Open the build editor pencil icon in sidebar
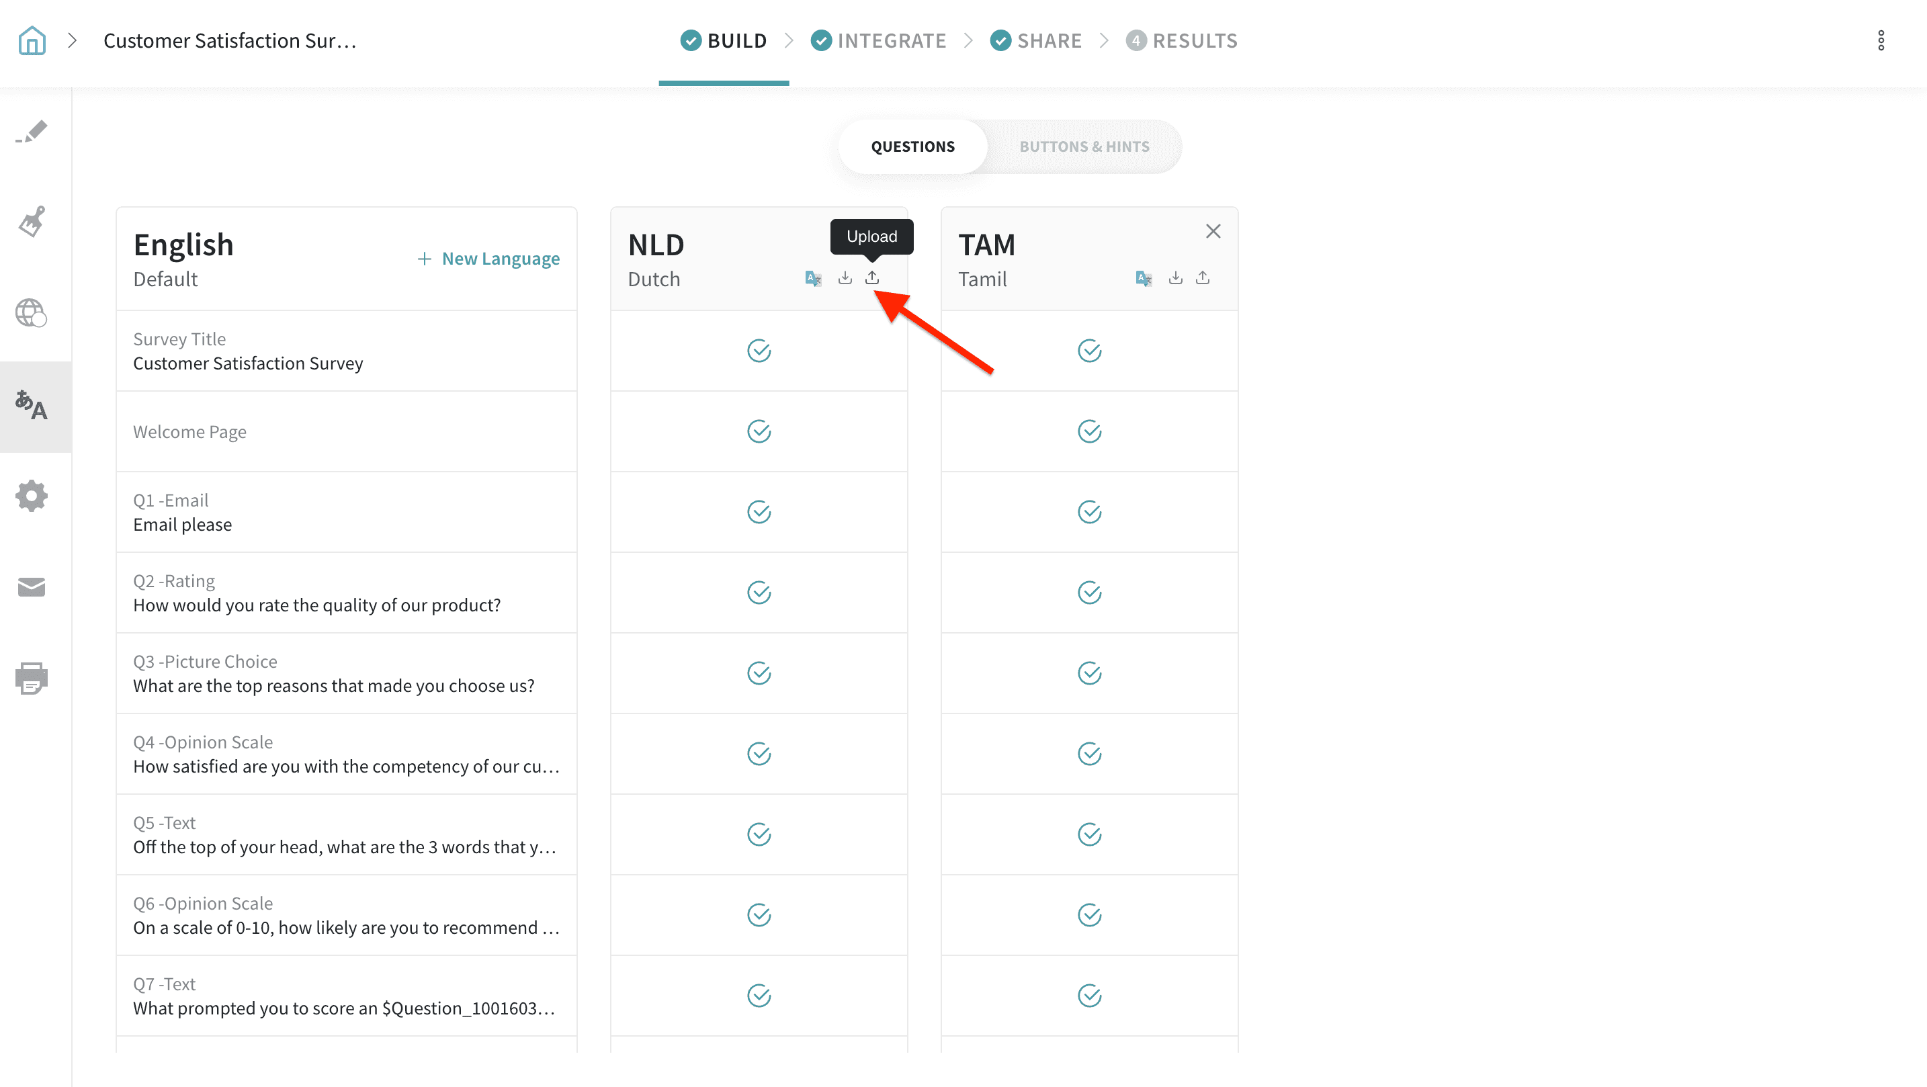This screenshot has height=1087, width=1927. pos(32,132)
